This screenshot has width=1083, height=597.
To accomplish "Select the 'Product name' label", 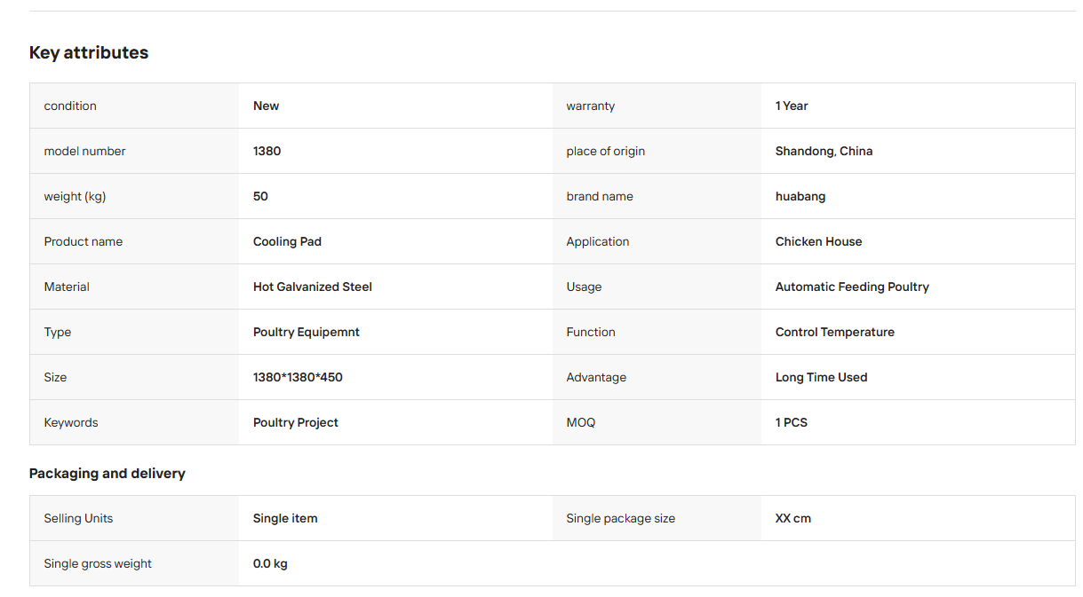I will [x=84, y=241].
